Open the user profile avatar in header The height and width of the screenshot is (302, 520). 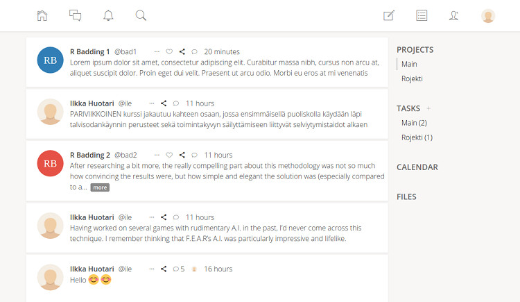pos(488,15)
